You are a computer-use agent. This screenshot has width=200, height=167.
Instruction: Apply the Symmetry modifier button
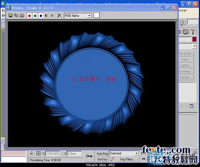[186, 72]
